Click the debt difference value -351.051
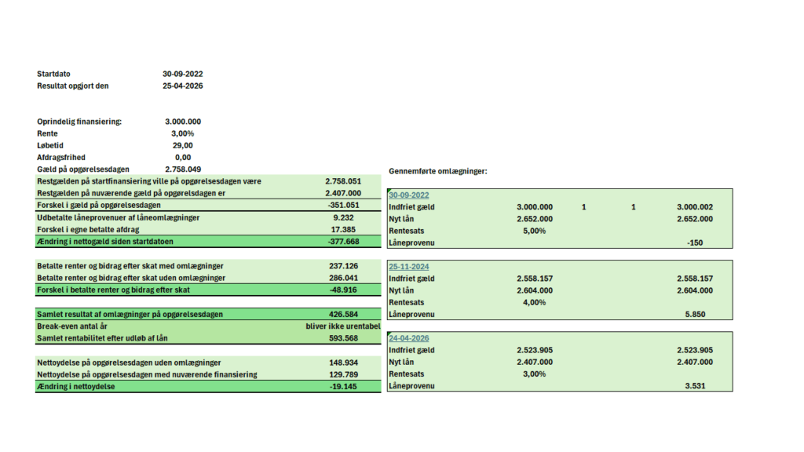This screenshot has width=804, height=452. [343, 205]
